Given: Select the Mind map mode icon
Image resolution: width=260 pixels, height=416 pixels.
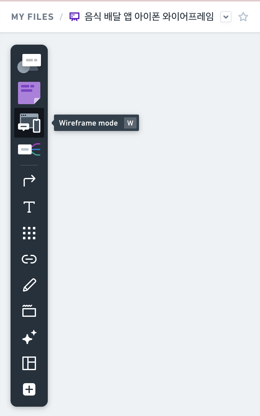Looking at the screenshot, I should (x=29, y=149).
